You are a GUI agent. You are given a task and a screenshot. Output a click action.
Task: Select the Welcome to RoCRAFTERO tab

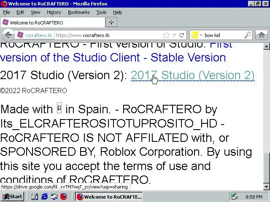click(53, 22)
